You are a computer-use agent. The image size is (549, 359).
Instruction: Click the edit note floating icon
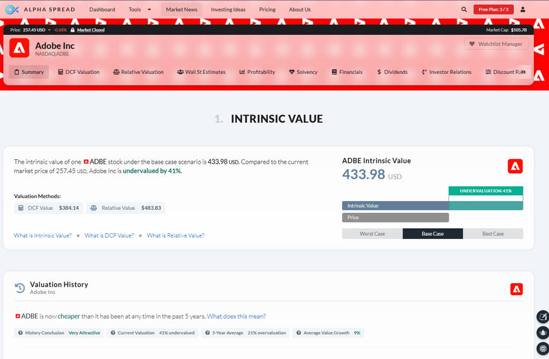tap(543, 317)
